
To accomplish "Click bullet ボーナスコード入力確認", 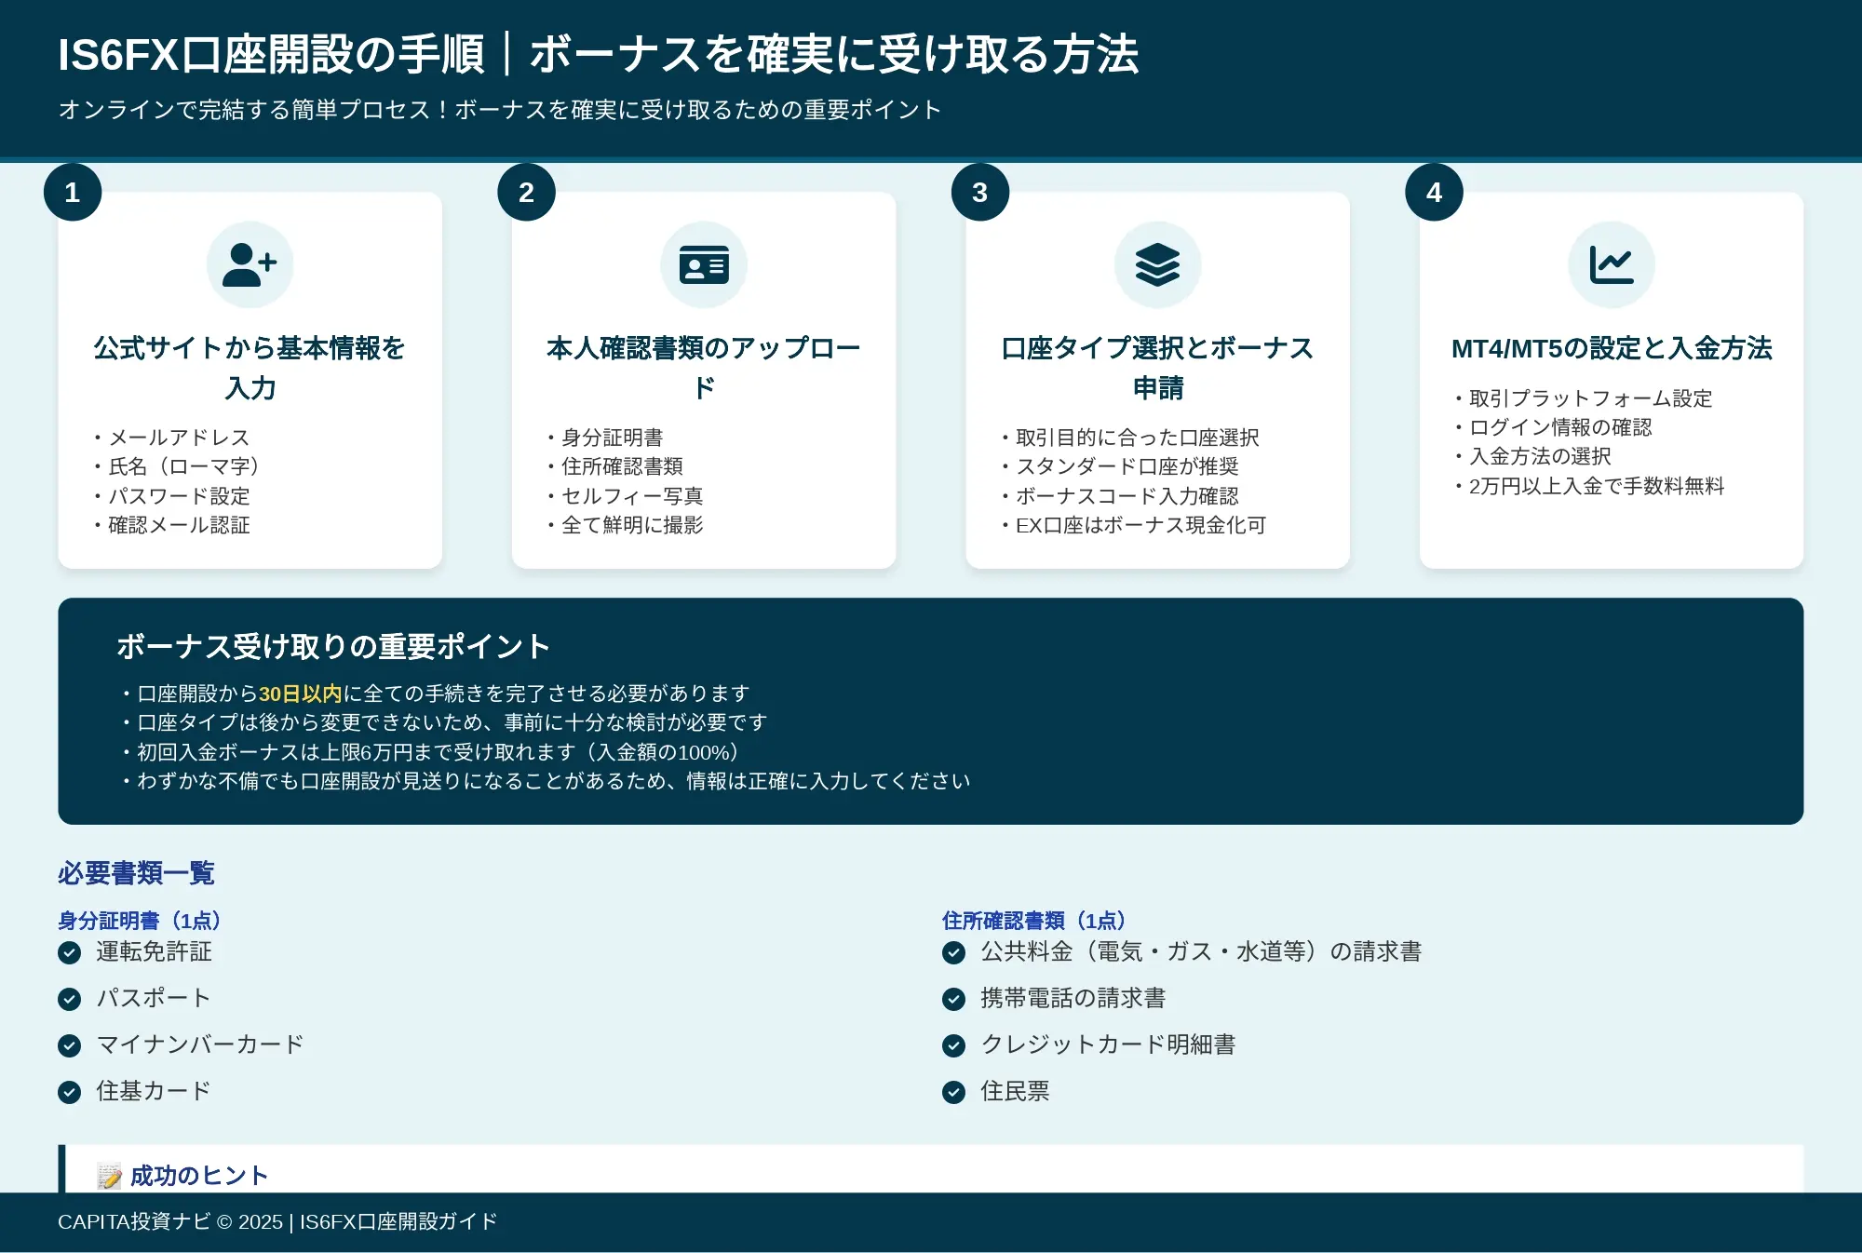I will pyautogui.click(x=1120, y=496).
